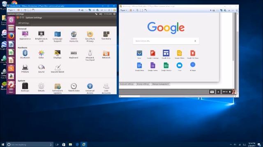Open Software & Updates settings

(58, 88)
